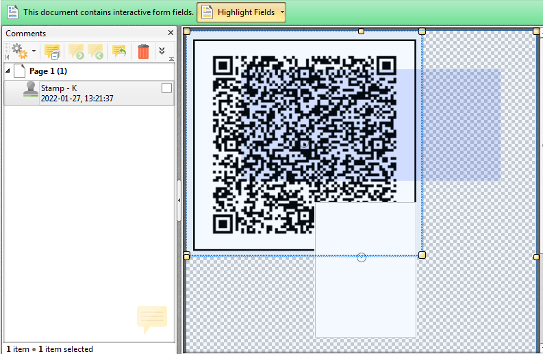
Task: Click the top-middle selection handle
Action: [361, 31]
